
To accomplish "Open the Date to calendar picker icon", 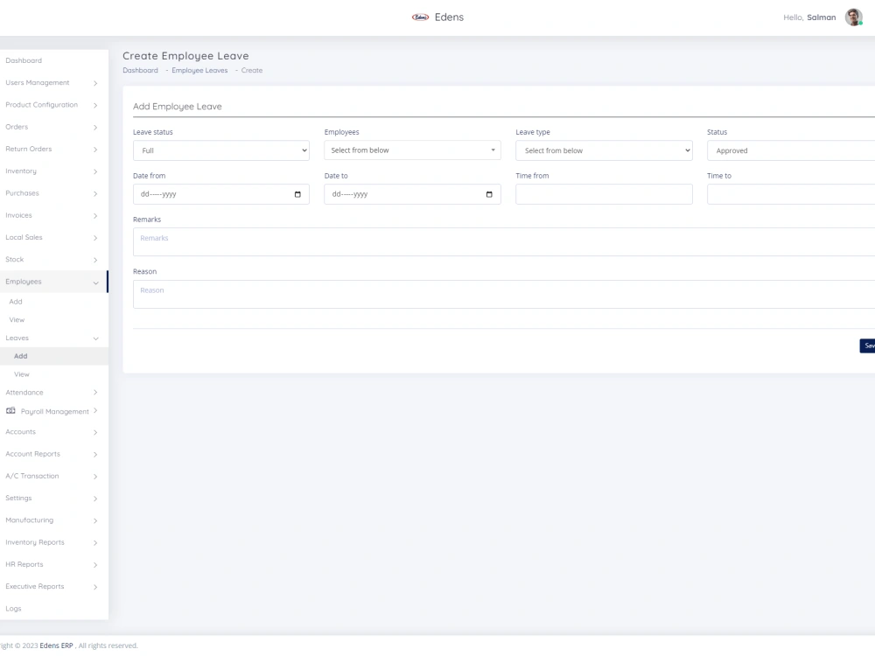I will click(489, 194).
